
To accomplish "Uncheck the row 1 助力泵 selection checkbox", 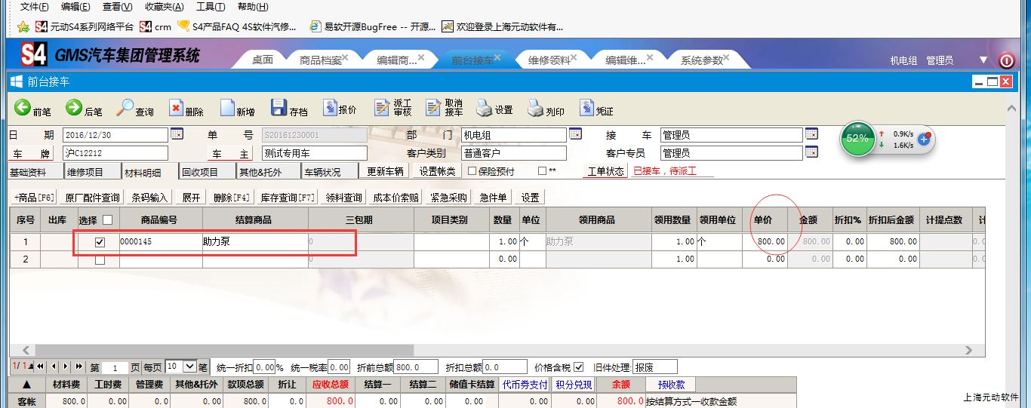I will click(100, 242).
